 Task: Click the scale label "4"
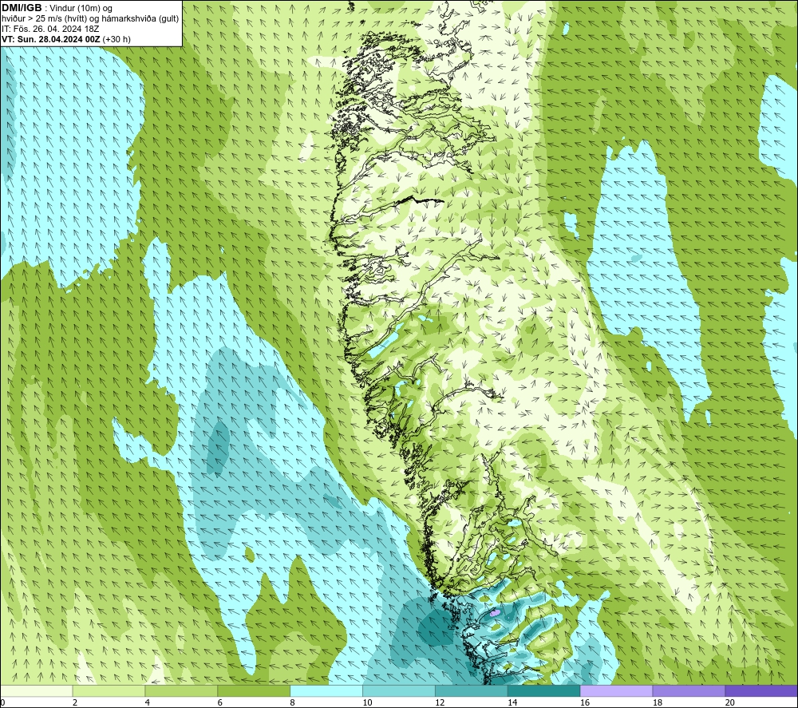pyautogui.click(x=147, y=702)
